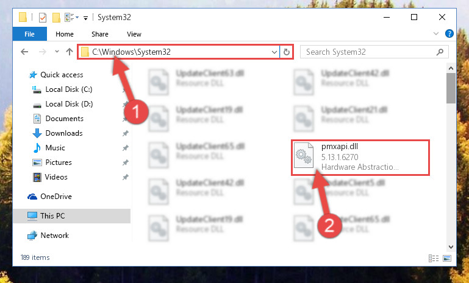469x283 pixels.
Task: Open the File menu
Action: (30, 34)
